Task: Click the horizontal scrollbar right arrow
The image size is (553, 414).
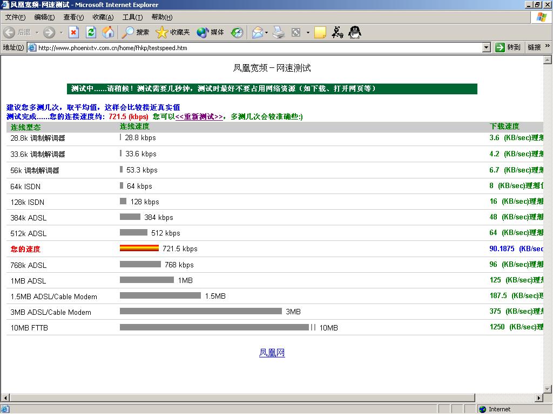Action: pyautogui.click(x=539, y=398)
